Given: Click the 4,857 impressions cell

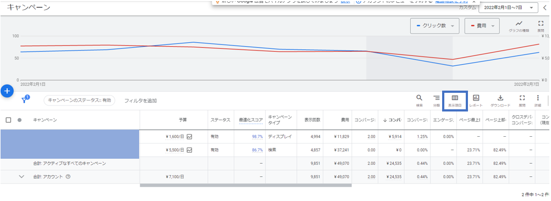Looking at the screenshot, I should 315,150.
